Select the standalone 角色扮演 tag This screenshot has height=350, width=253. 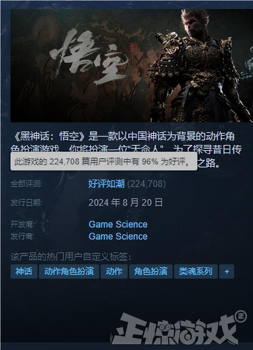point(151,272)
